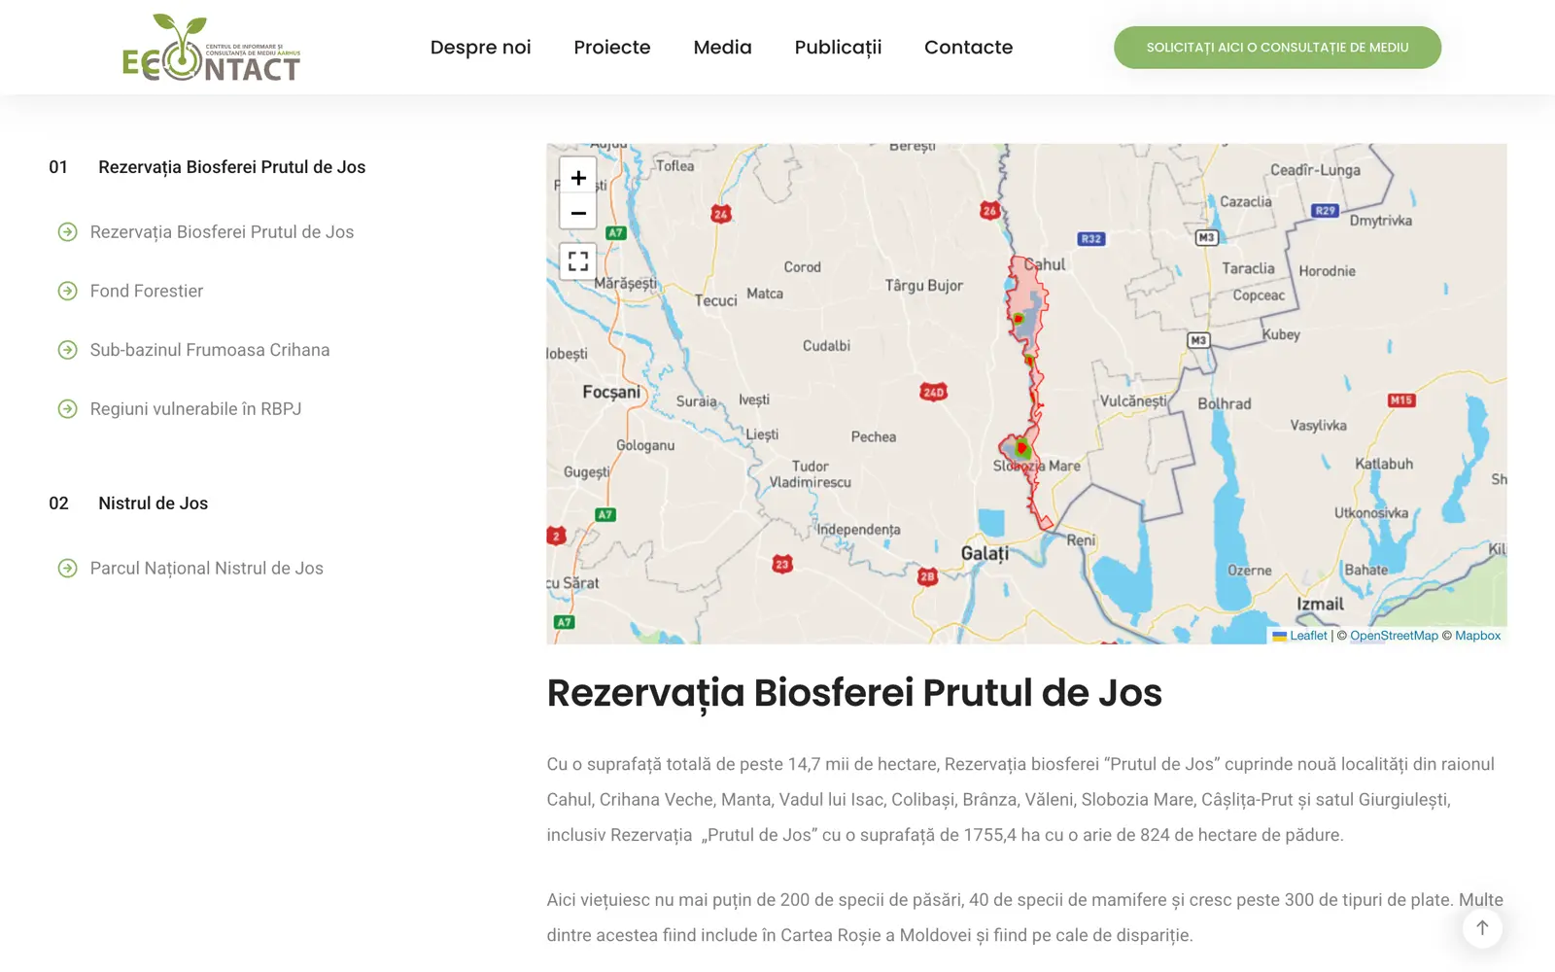Click arrow icon beside Rezervația Biosferei link
The height and width of the screenshot is (972, 1555).
tap(67, 232)
